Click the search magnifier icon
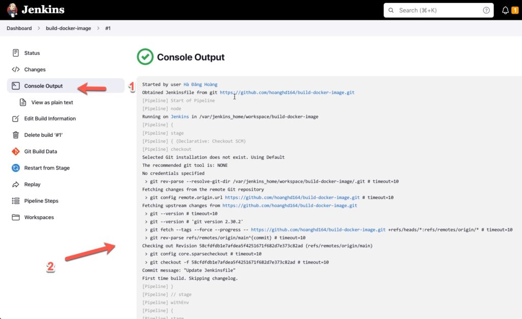The width and height of the screenshot is (522, 319). tap(391, 10)
